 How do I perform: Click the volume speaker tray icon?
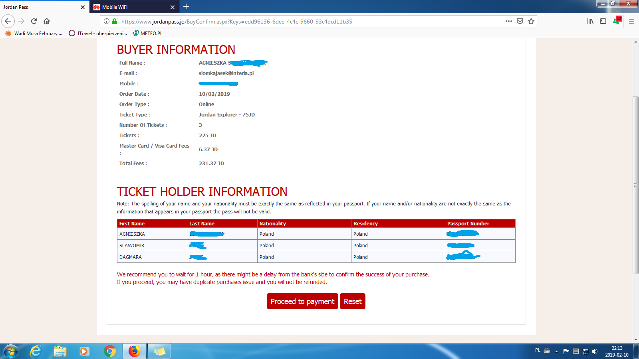pos(595,351)
